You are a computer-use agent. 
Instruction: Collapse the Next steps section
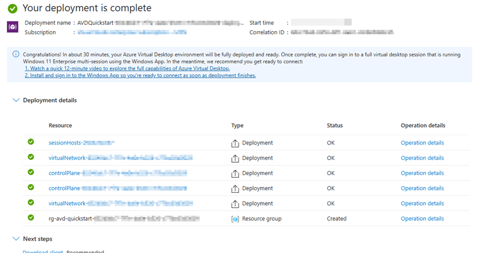tap(16, 238)
